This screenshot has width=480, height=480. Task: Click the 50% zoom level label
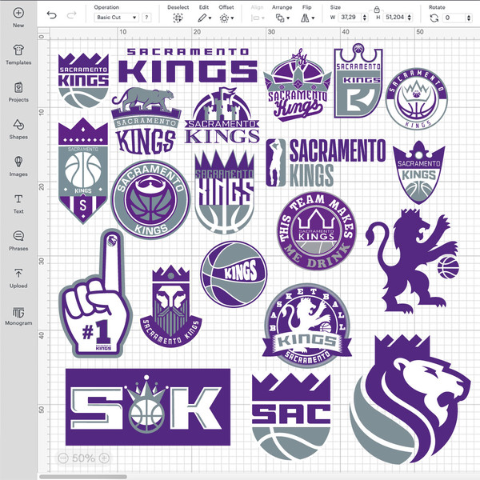[x=83, y=458]
